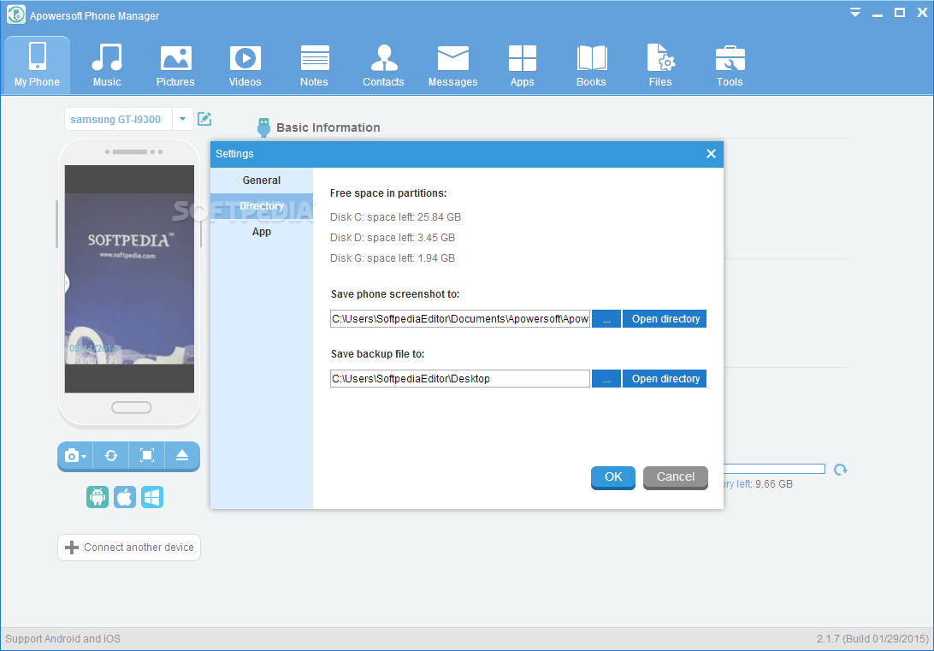
Task: Click the 'Disk D: space left: 3.45 GB' text
Action: coord(393,238)
